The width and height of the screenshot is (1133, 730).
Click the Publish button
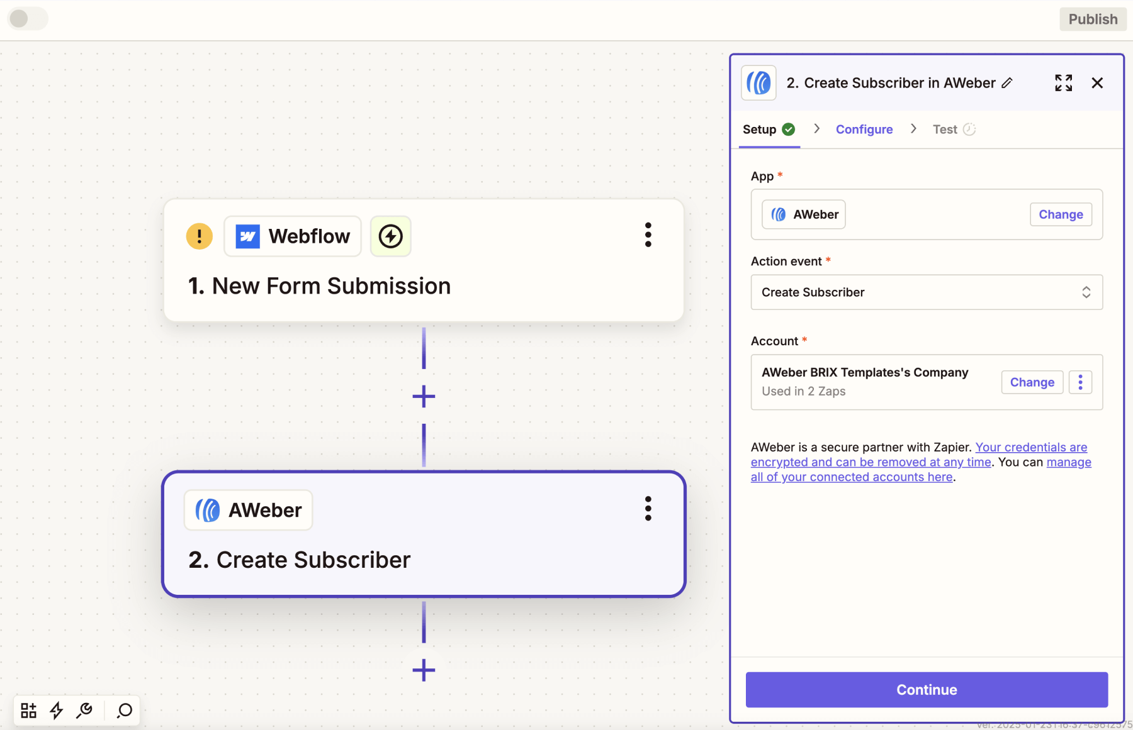tap(1093, 19)
